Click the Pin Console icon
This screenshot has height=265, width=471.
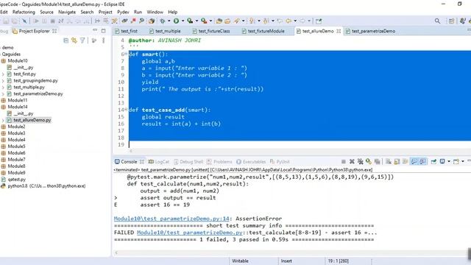pyautogui.click(x=433, y=162)
